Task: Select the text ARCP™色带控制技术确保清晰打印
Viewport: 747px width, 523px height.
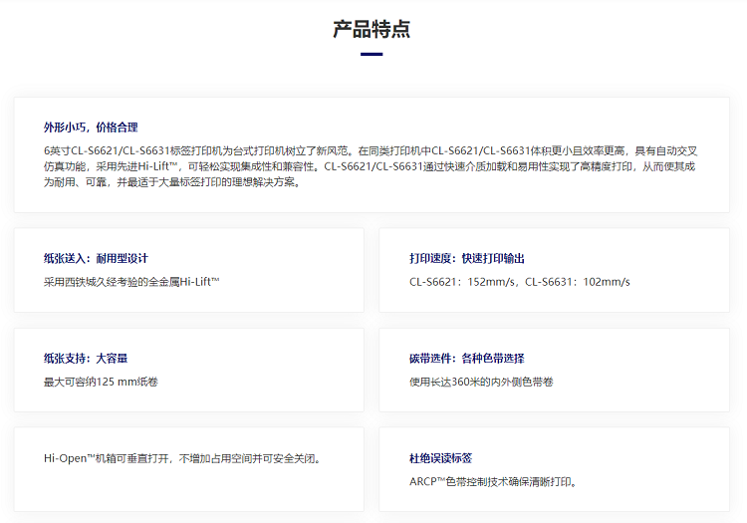Action: coord(491,482)
